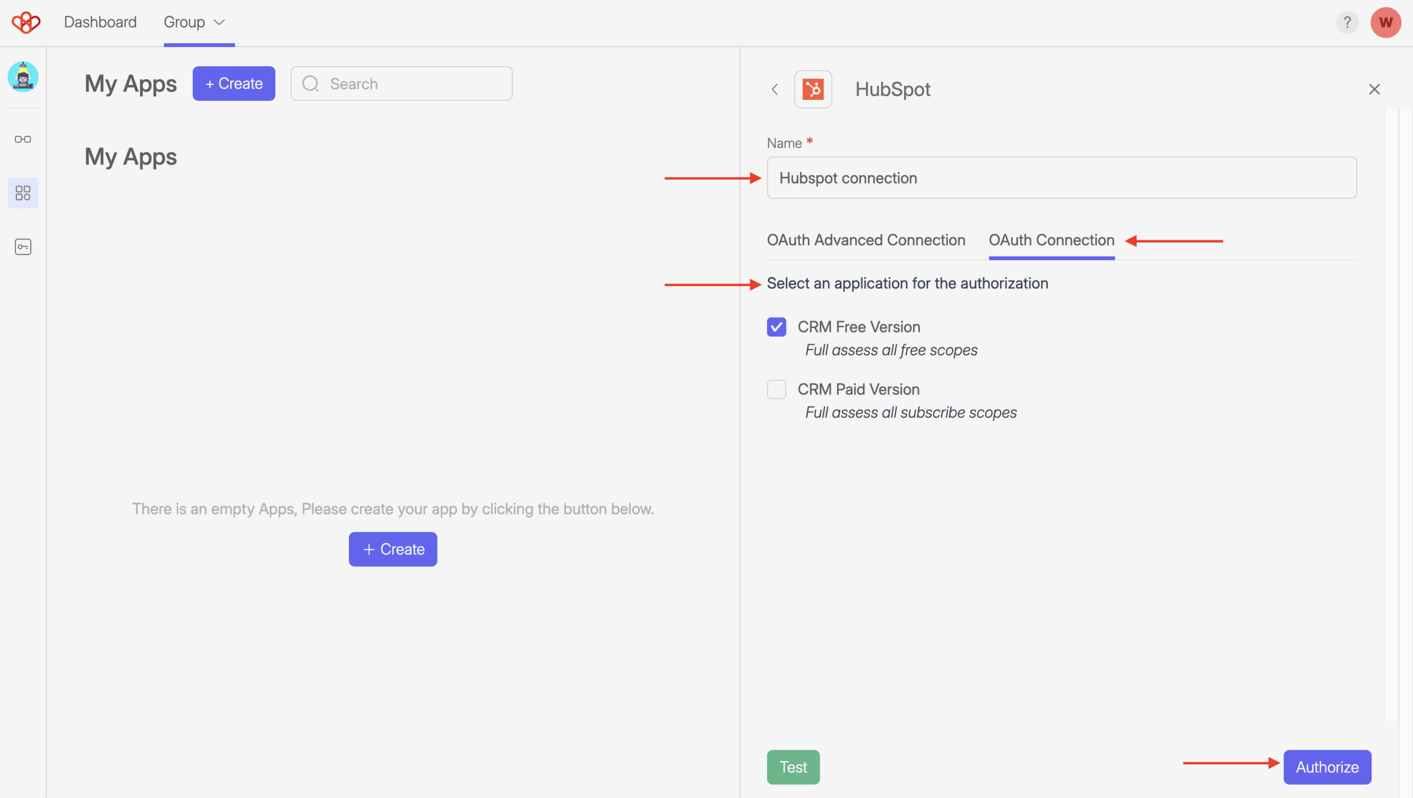Image resolution: width=1413 pixels, height=798 pixels.
Task: Click the HubSpot logo icon
Action: click(813, 89)
